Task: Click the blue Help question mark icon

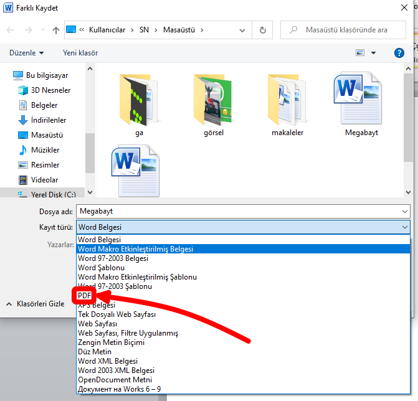Action: pyautogui.click(x=400, y=53)
